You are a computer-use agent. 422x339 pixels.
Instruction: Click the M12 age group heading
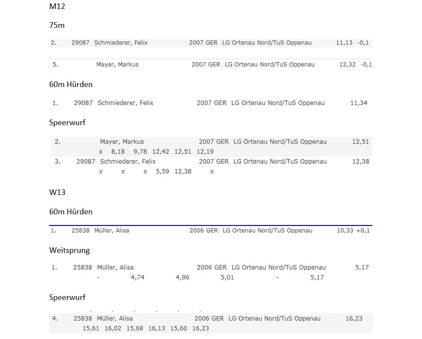[x=57, y=7]
